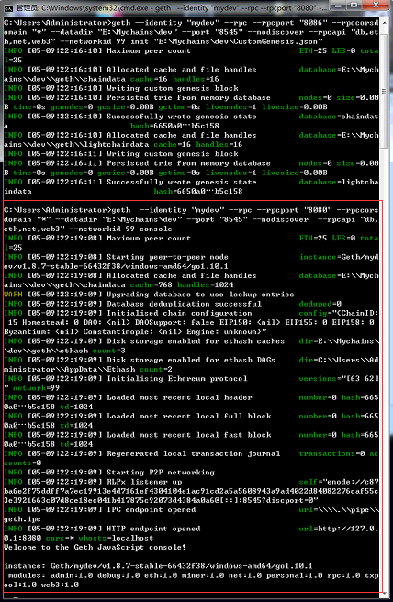
Task: Click the 'transactions=0' value
Action: (x=331, y=454)
